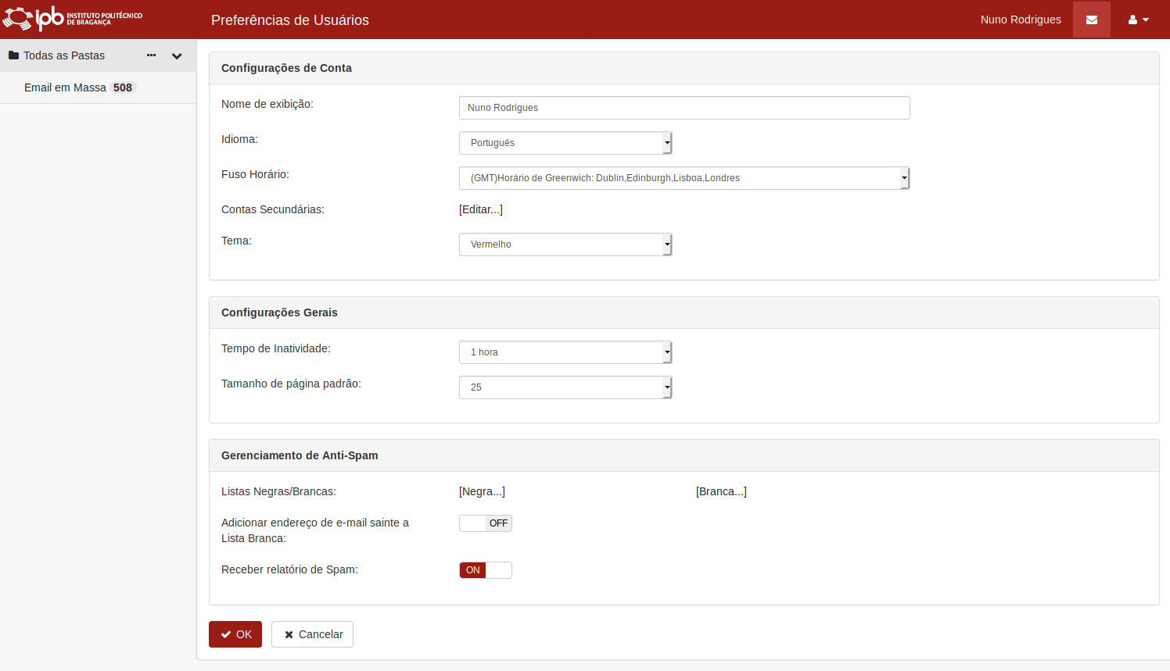Click the Todas as Pastas label
This screenshot has height=671, width=1170.
click(64, 55)
